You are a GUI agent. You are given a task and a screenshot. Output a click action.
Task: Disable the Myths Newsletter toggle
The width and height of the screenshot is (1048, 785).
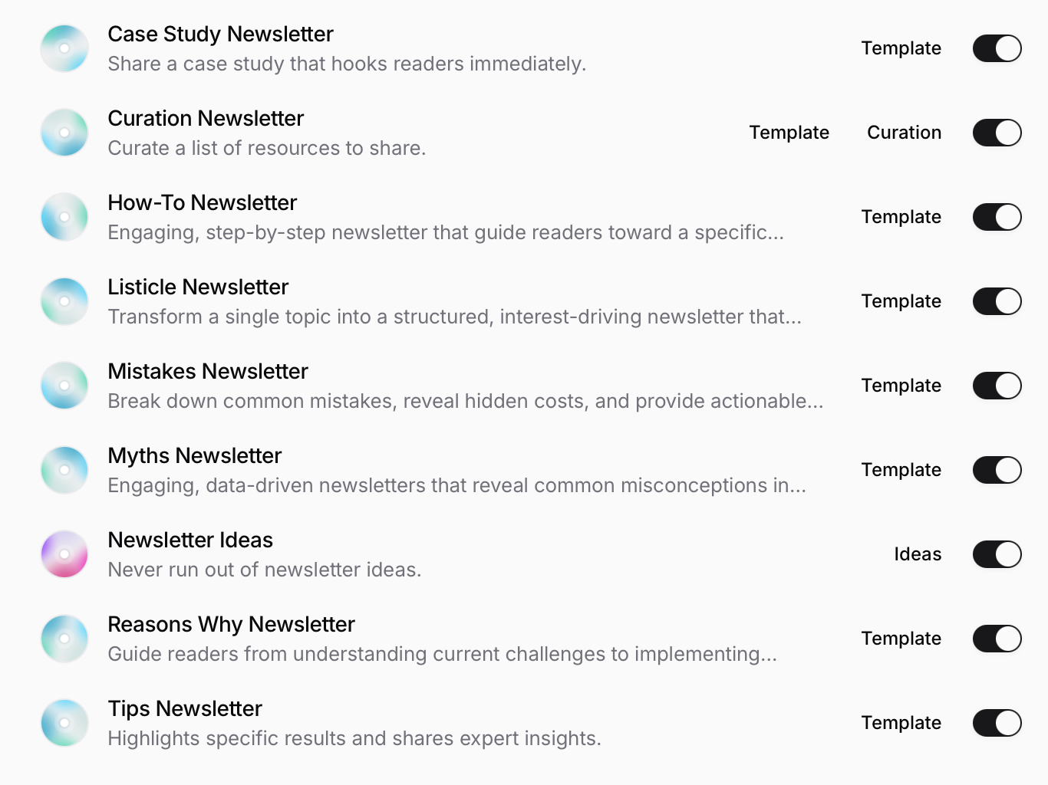[x=997, y=470]
